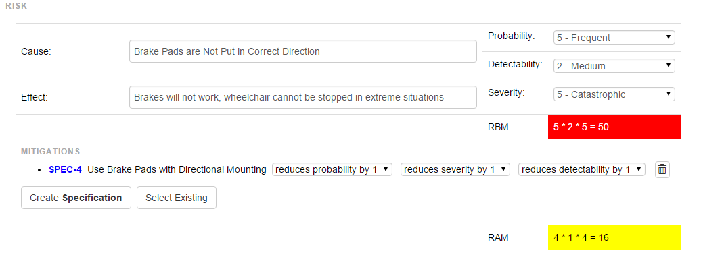The width and height of the screenshot is (701, 257).
Task: Delete the SPEC-4 mitigation with trash icon
Action: coord(662,170)
